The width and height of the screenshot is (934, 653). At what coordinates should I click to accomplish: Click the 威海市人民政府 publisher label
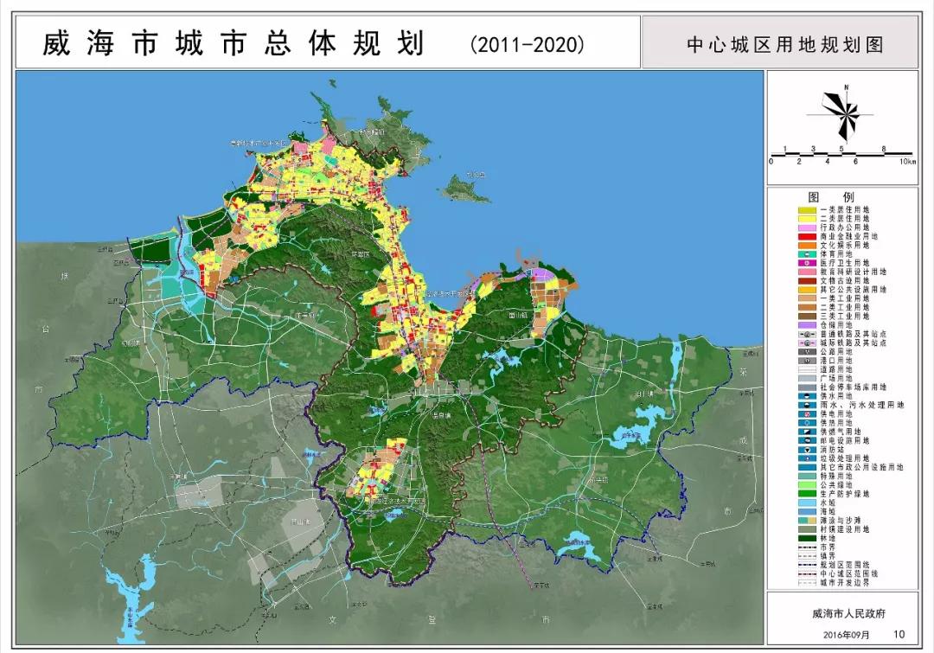(849, 613)
